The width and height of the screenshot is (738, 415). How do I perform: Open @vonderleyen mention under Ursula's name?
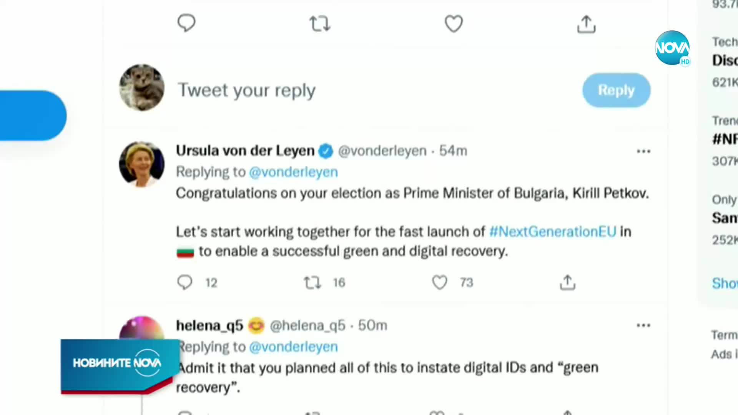[x=293, y=172]
